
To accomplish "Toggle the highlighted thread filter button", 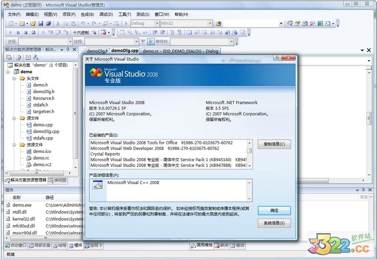I will (151, 42).
